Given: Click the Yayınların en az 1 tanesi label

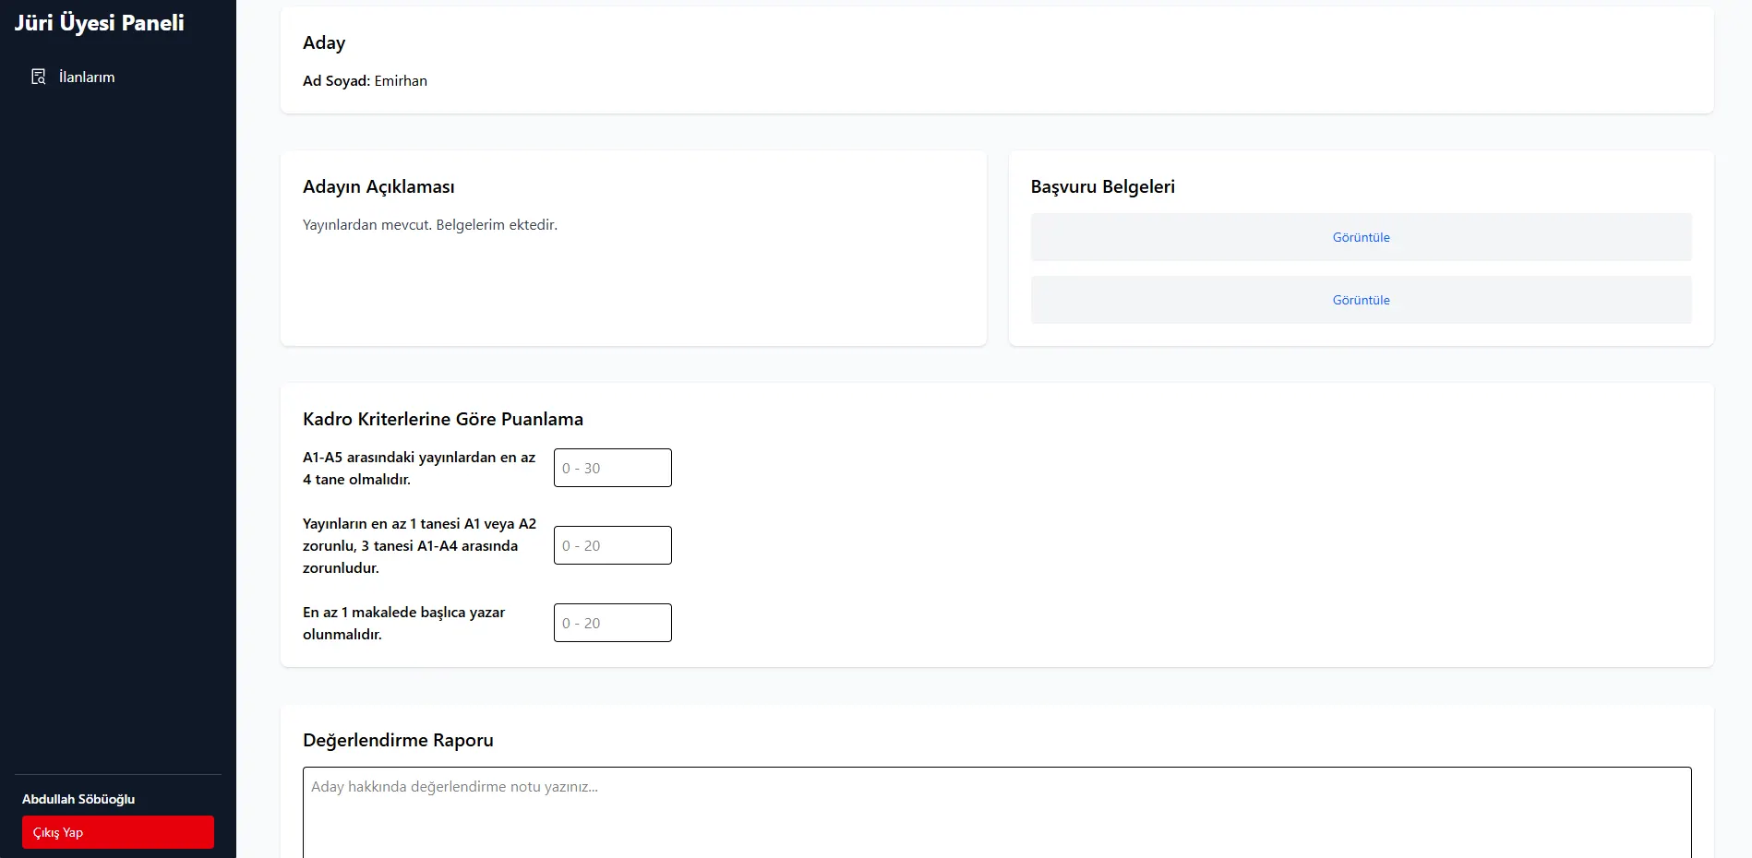Looking at the screenshot, I should (x=419, y=545).
